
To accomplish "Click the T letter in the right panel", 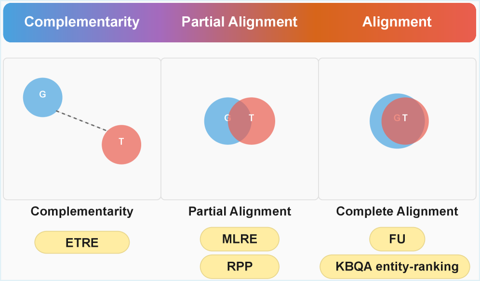I will tap(405, 118).
